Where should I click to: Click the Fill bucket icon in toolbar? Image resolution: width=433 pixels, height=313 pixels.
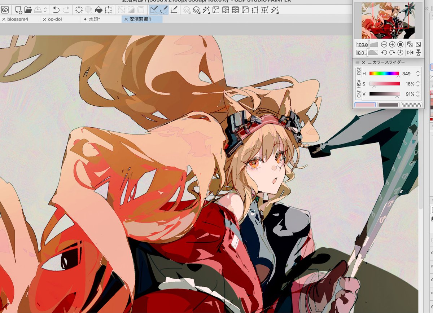pyautogui.click(x=99, y=10)
